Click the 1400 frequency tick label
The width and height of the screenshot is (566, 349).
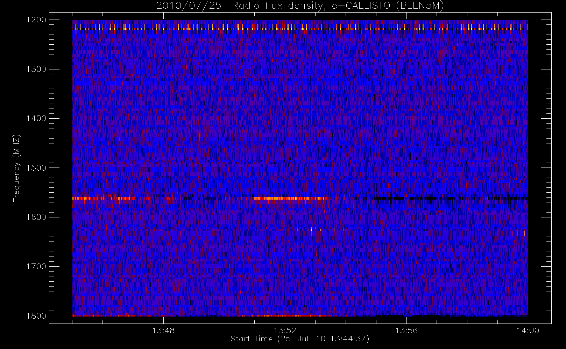36,119
